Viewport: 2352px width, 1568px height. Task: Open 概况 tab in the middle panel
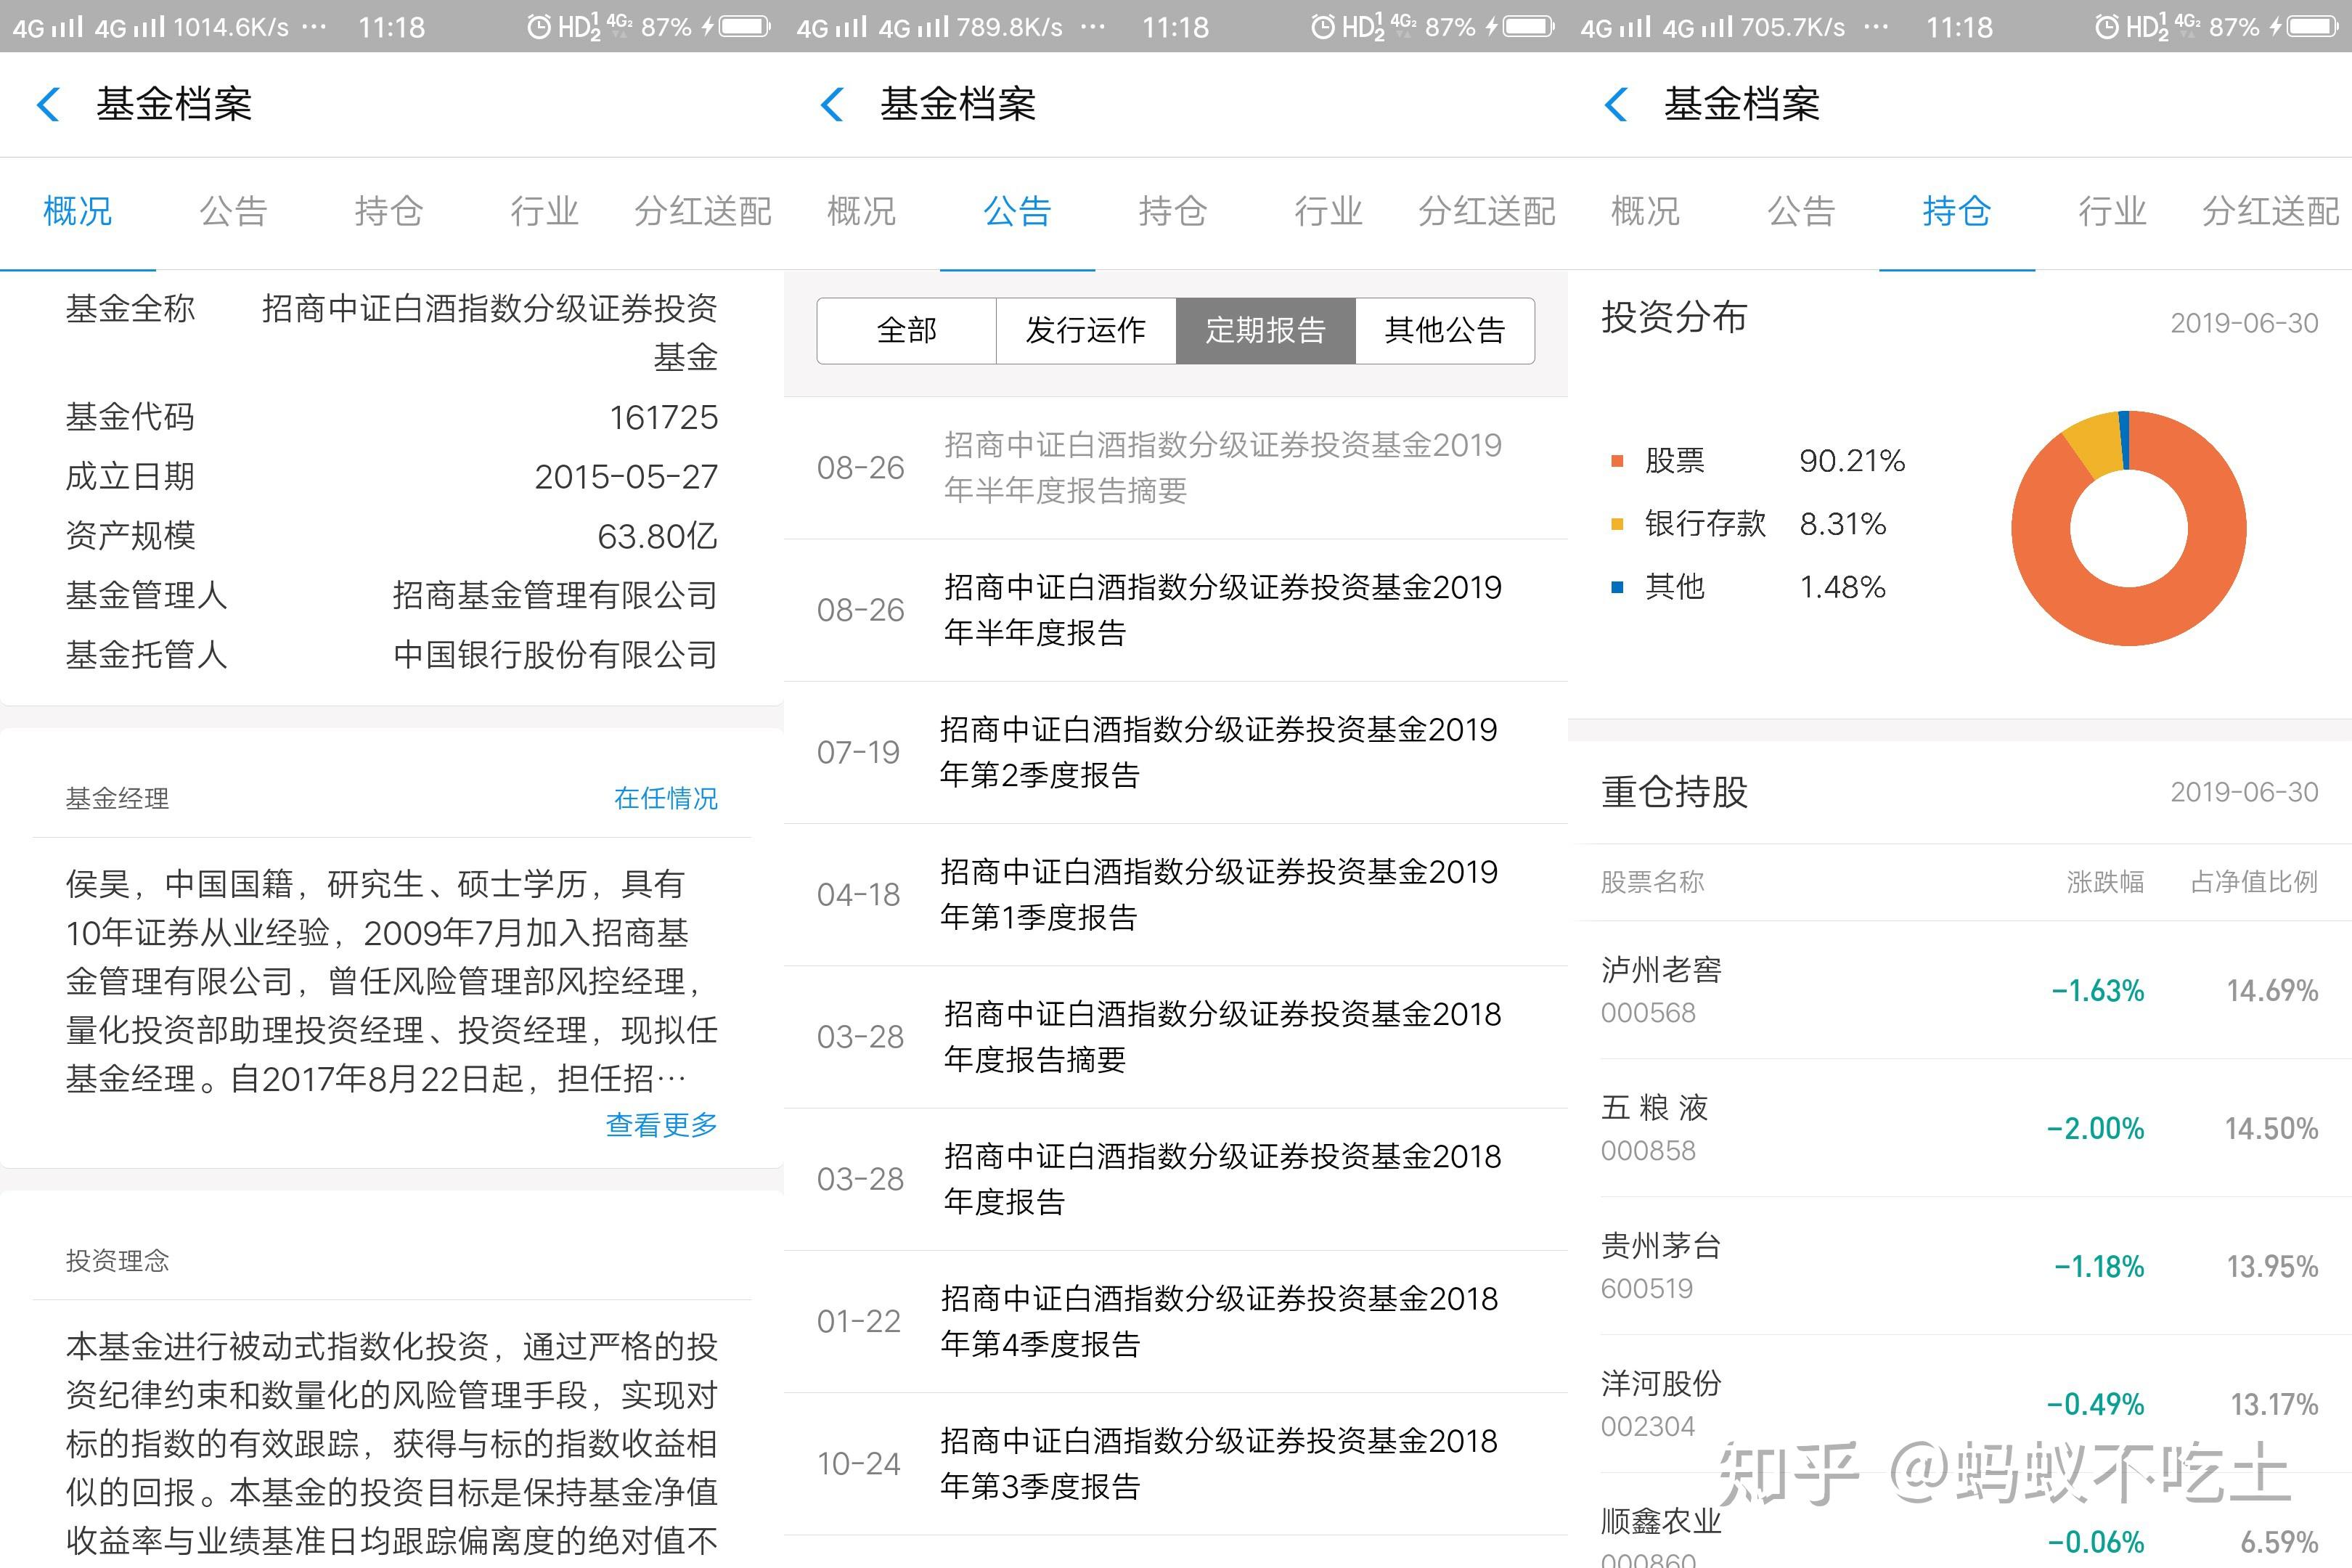point(862,211)
